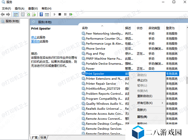Click the Export list toolbar icon
Image resolution: width=188 pixels, height=140 pixels.
click(34, 14)
